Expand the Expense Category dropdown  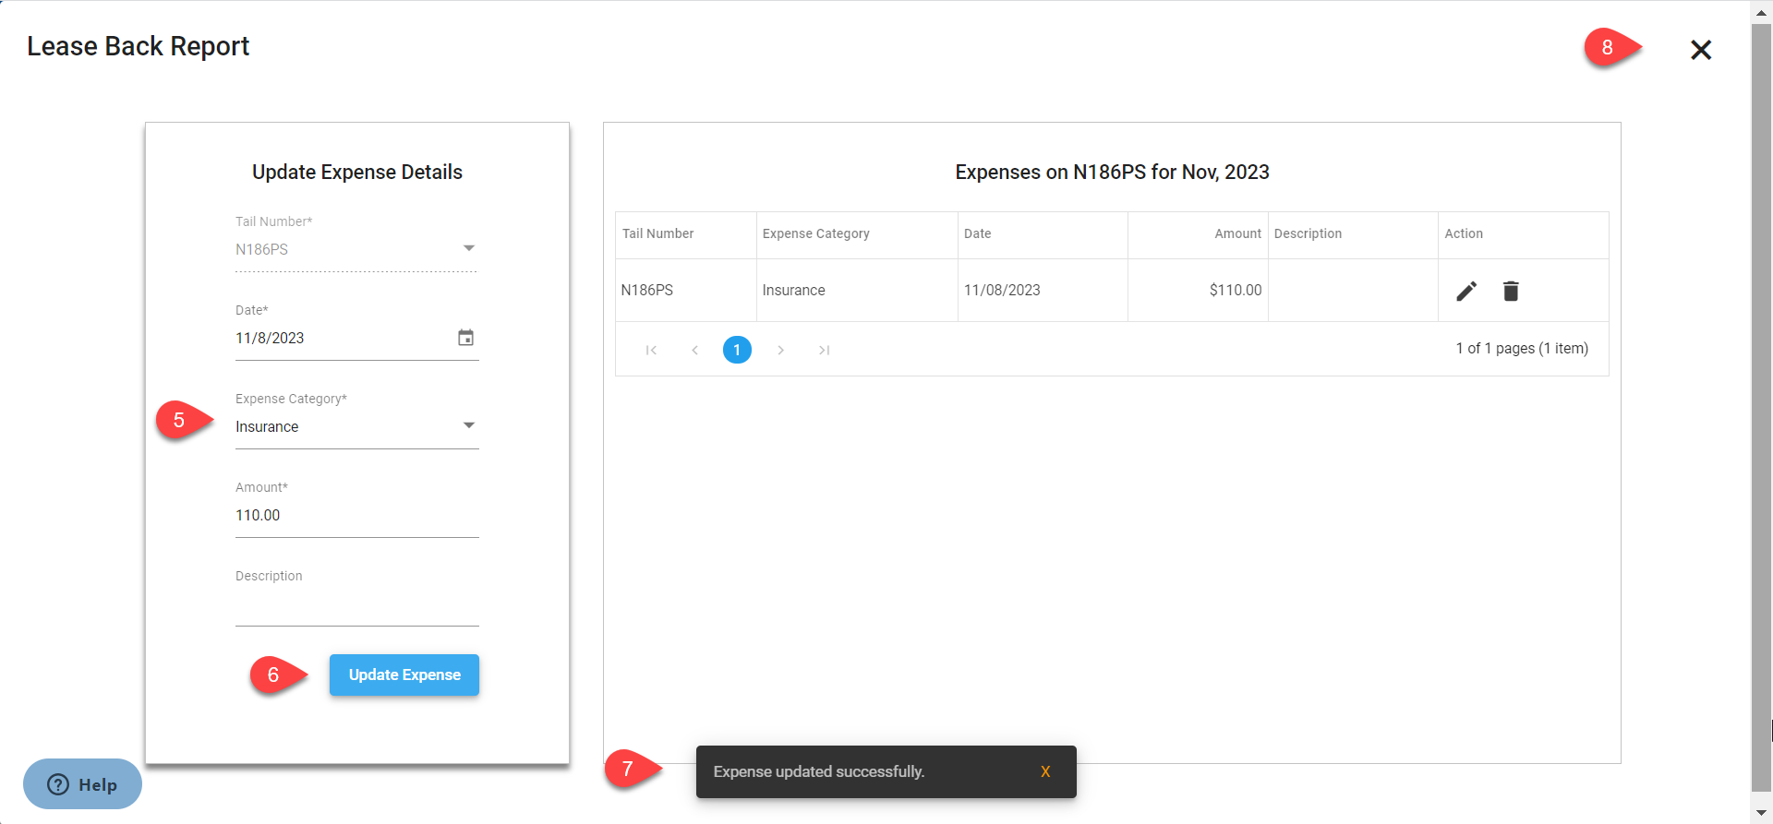point(468,425)
